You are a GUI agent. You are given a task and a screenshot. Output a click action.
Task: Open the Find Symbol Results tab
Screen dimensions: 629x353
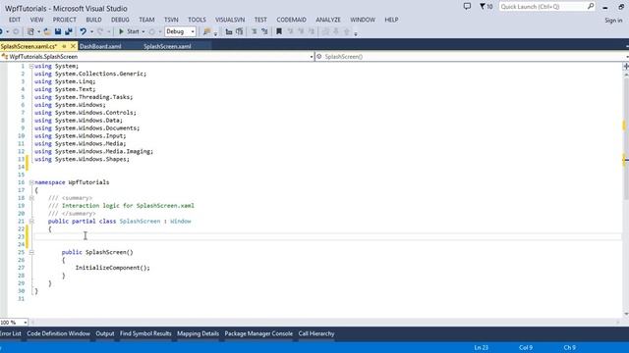[x=145, y=333]
